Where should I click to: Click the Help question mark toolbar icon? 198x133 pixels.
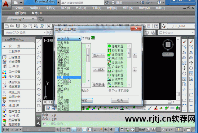point(156,26)
